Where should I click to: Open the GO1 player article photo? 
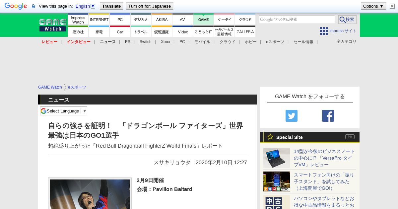click(90, 194)
